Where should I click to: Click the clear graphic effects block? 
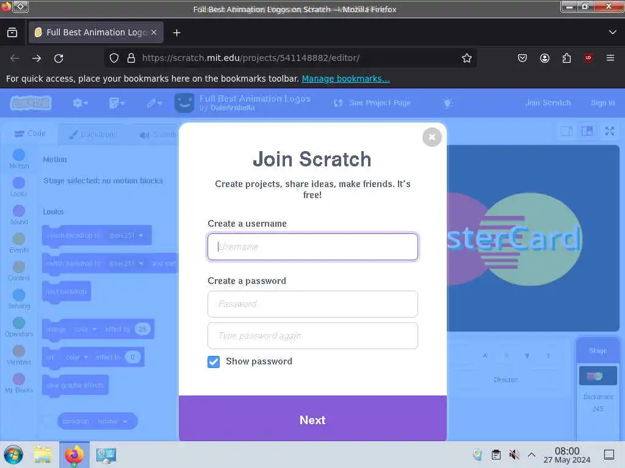(75, 385)
